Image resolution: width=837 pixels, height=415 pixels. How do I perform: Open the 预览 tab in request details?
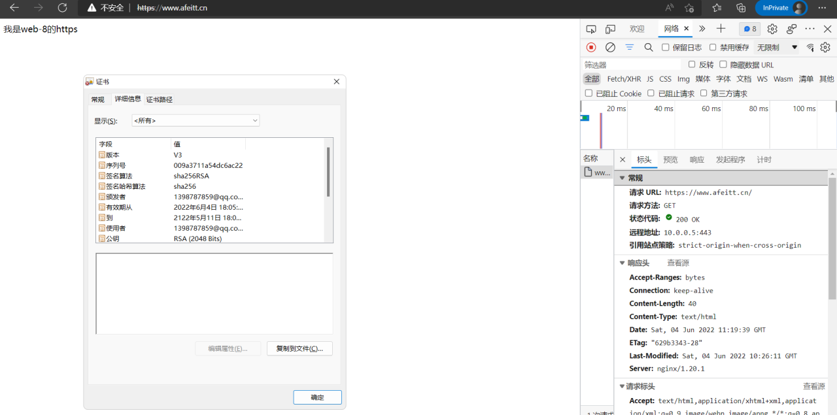[670, 159]
